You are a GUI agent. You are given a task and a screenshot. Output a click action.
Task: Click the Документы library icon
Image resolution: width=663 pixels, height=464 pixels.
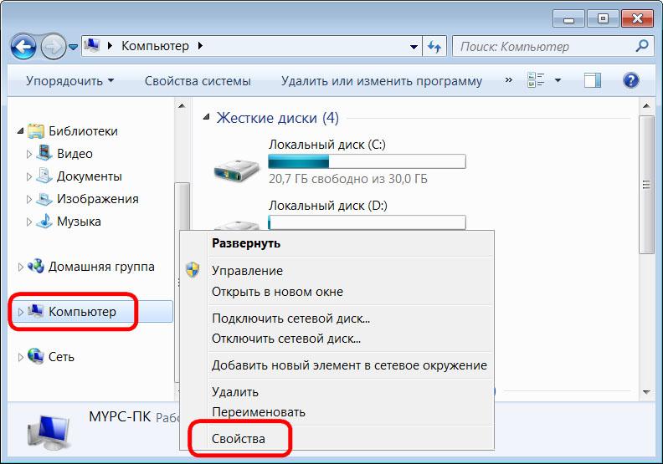44,176
